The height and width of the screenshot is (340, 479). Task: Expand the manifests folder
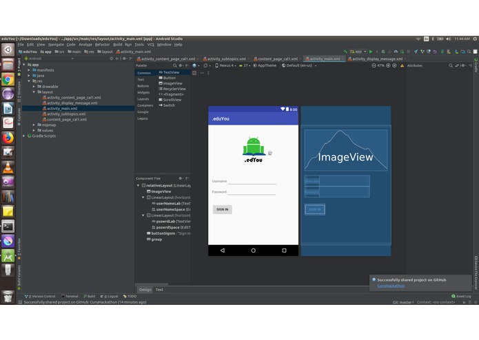(x=29, y=70)
